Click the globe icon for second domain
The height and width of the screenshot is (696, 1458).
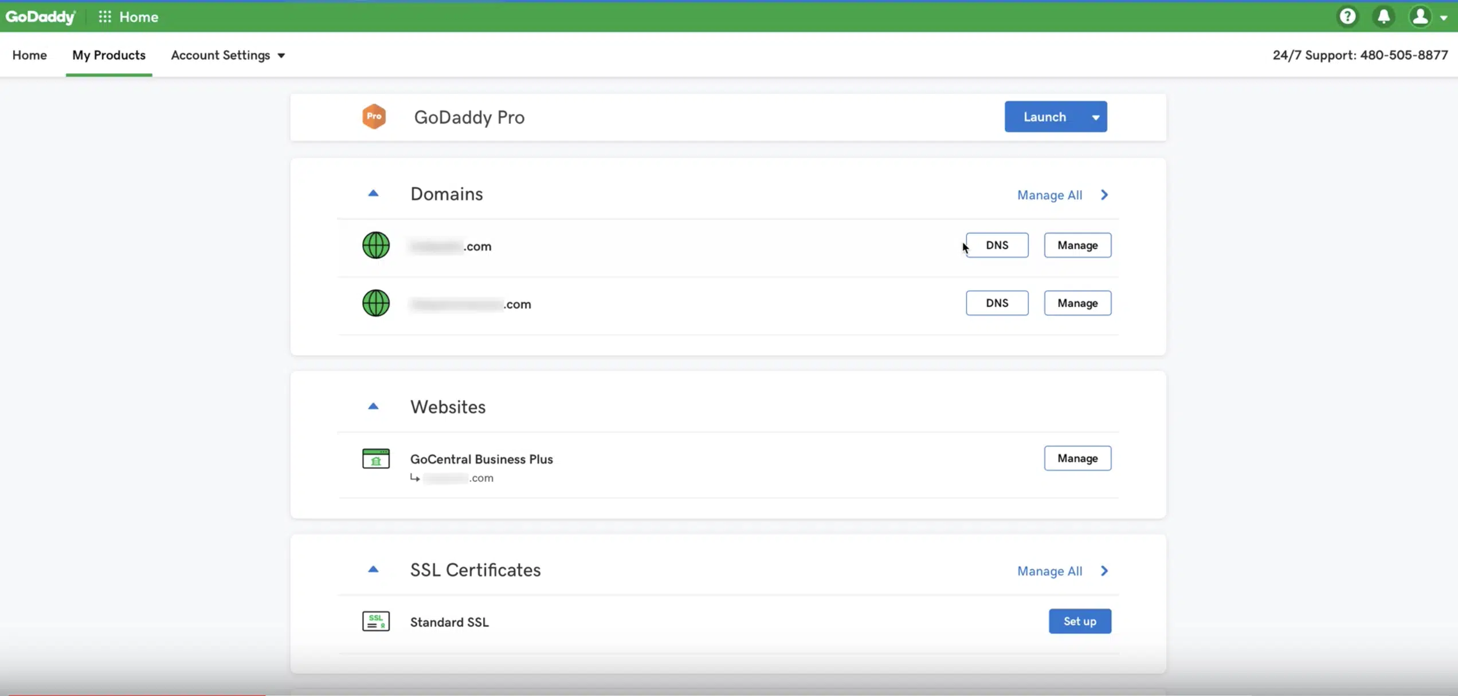pos(375,303)
